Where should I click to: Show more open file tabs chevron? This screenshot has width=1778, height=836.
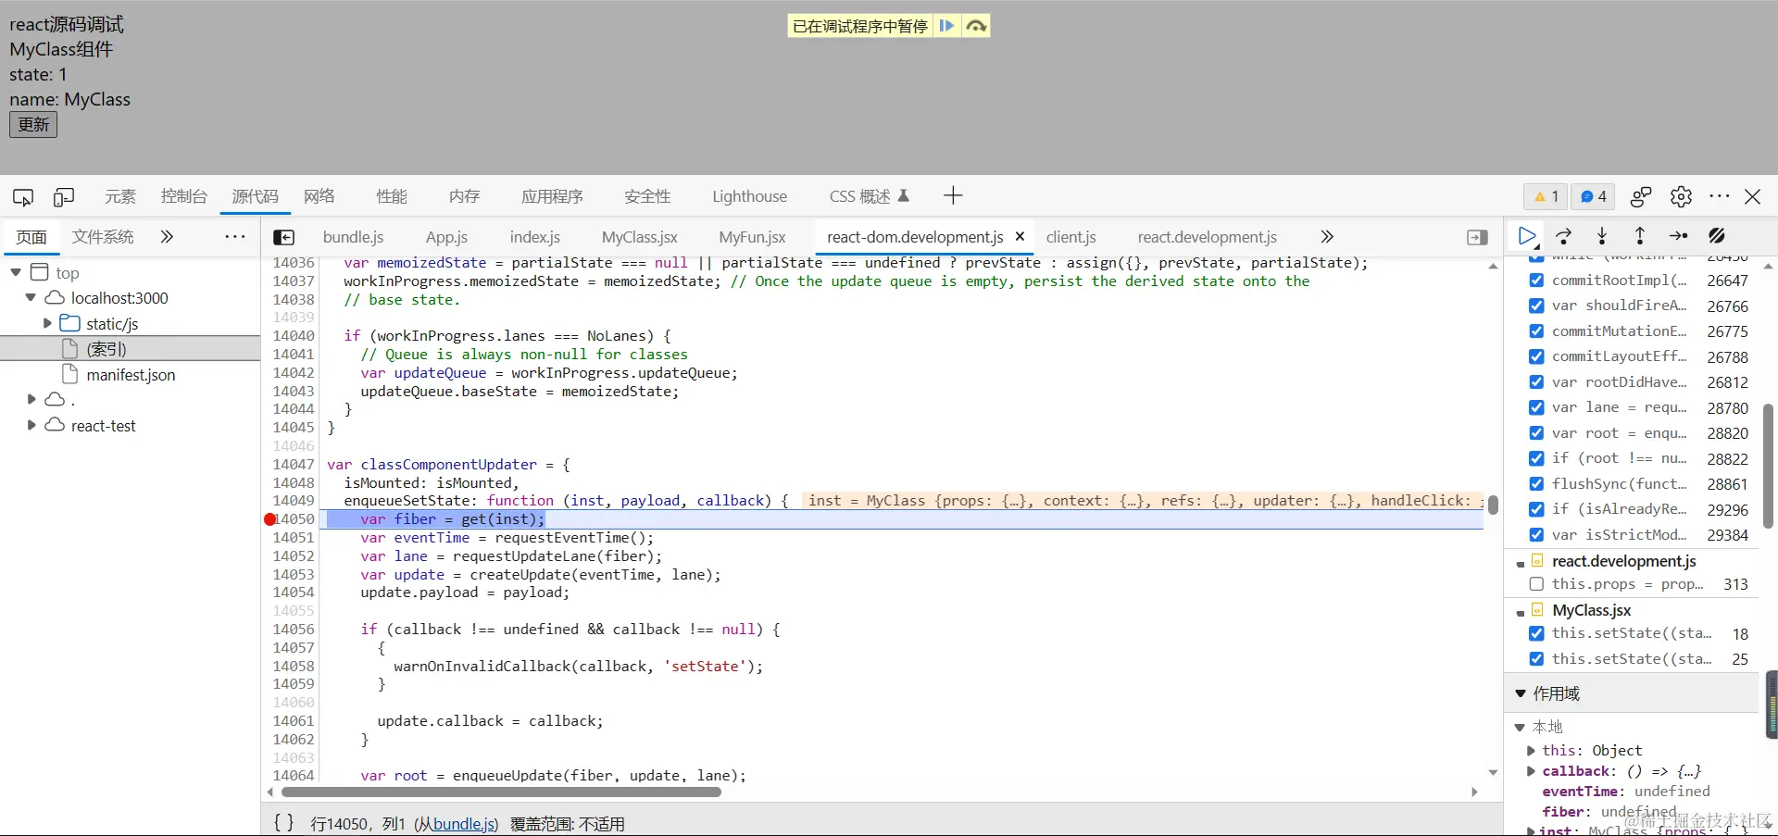tap(1327, 237)
